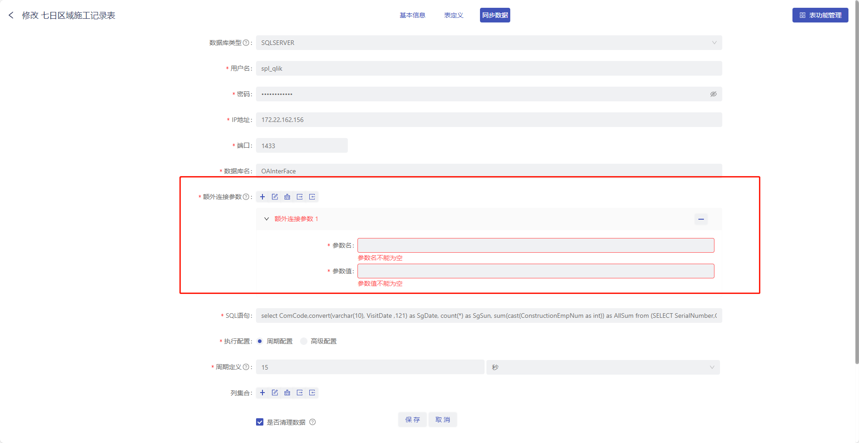Open the 数据库类型 SQLSERVER dropdown
The height and width of the screenshot is (443, 859).
click(489, 43)
